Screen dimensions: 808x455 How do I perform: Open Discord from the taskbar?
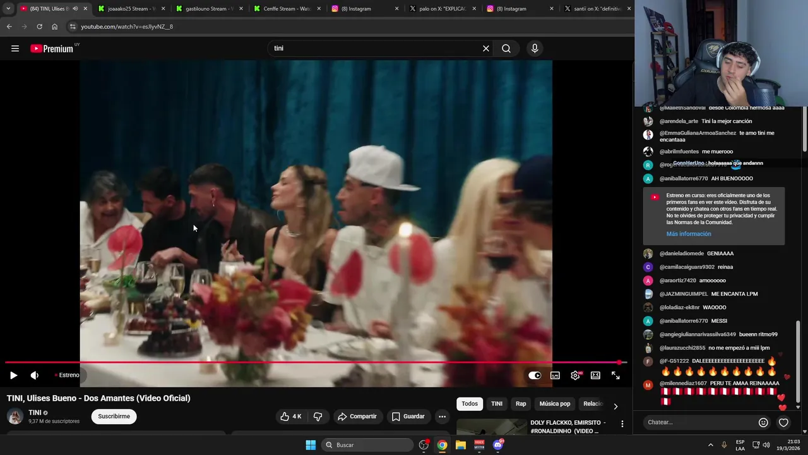tap(498, 445)
